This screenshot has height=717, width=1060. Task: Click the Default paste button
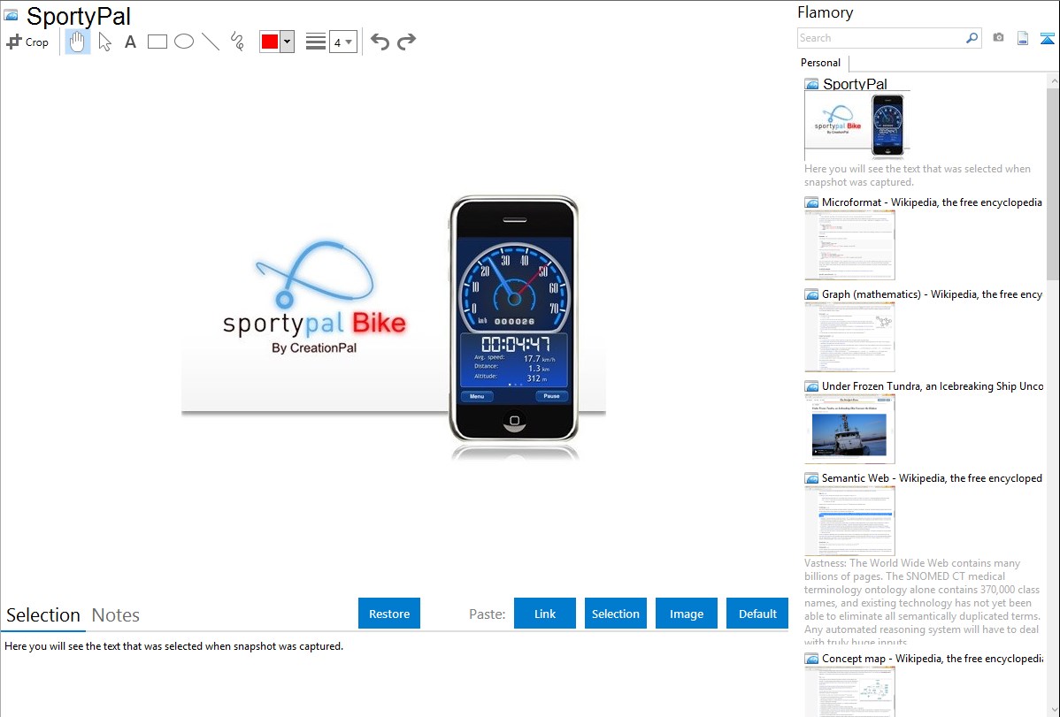(x=757, y=614)
